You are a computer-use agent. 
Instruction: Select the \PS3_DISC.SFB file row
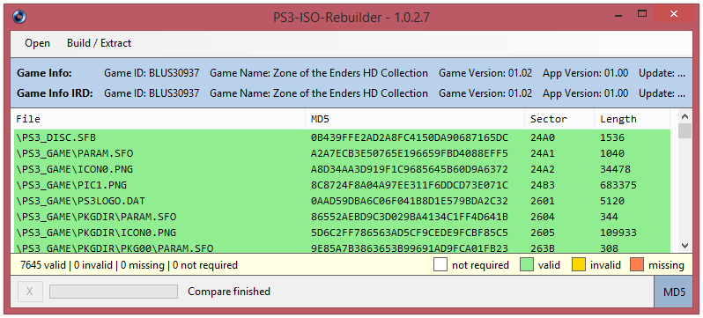point(342,137)
